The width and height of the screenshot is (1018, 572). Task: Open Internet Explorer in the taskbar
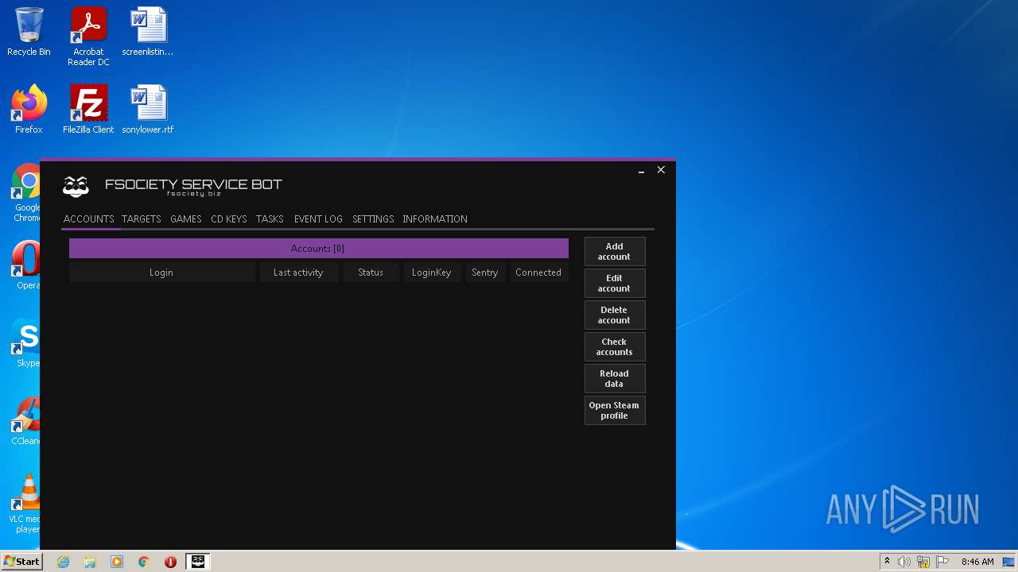(63, 562)
